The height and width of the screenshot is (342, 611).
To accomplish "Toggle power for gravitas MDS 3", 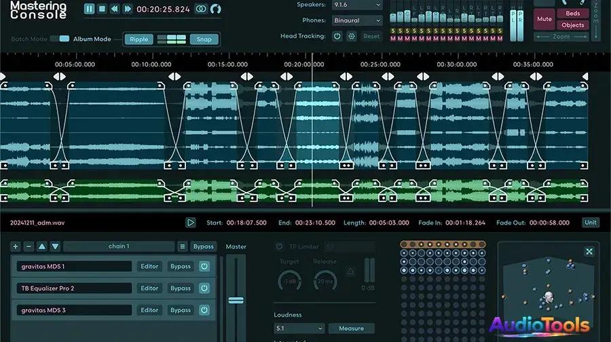I will tap(204, 310).
